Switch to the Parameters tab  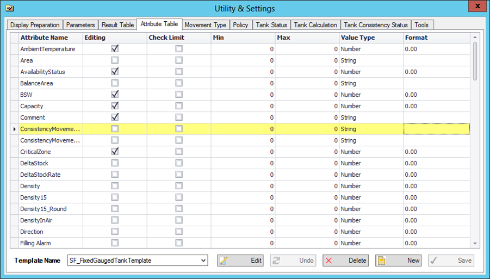tap(80, 25)
